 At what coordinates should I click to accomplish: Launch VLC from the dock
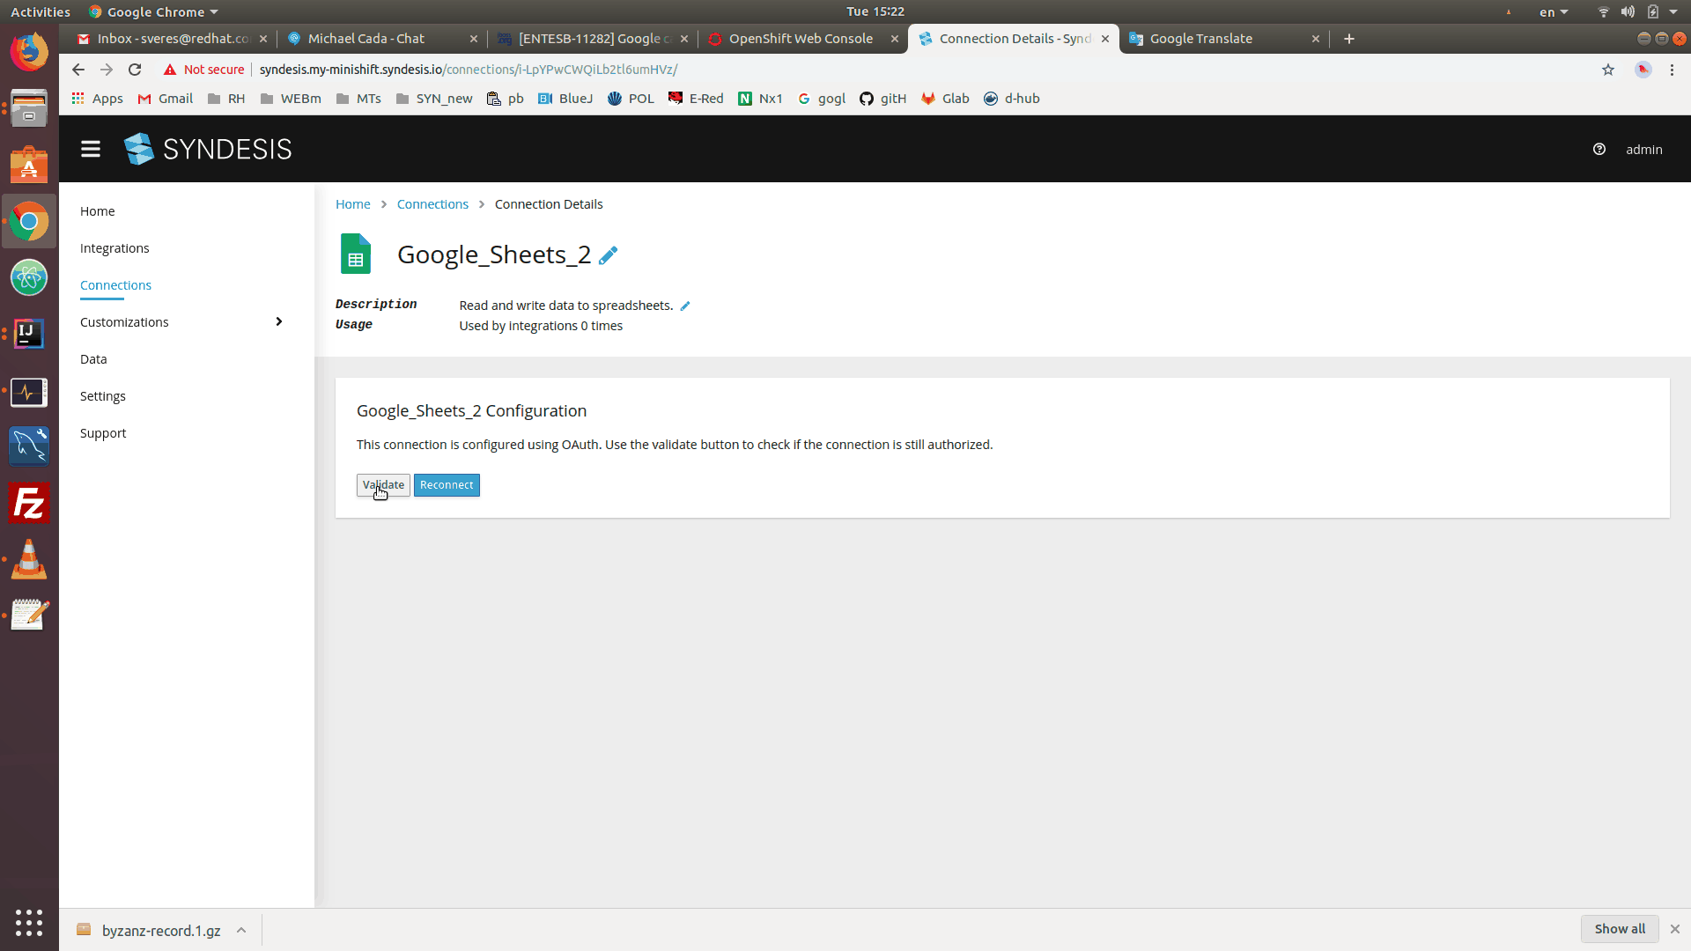pos(29,559)
